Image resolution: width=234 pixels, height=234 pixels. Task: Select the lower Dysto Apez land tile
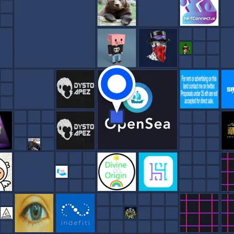click(75, 130)
